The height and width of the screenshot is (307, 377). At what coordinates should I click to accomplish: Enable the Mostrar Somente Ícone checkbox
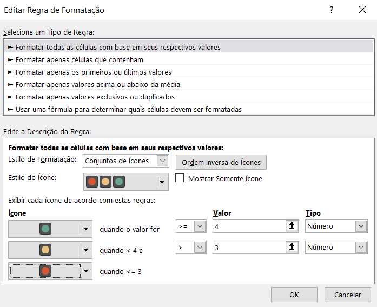tap(180, 178)
